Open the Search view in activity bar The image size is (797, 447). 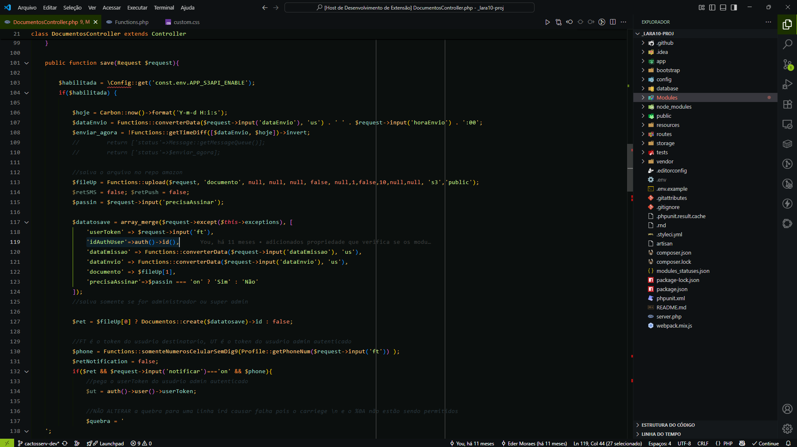(x=787, y=44)
